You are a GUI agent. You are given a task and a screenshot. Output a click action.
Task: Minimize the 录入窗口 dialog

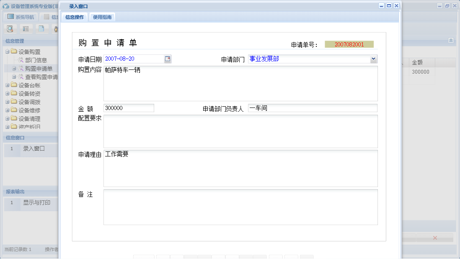pyautogui.click(x=381, y=5)
